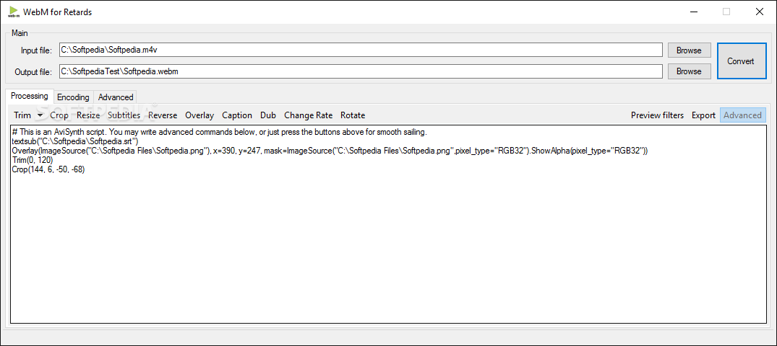Viewport: 777px width, 346px height.
Task: Apply the Reverse filter
Action: click(x=163, y=115)
